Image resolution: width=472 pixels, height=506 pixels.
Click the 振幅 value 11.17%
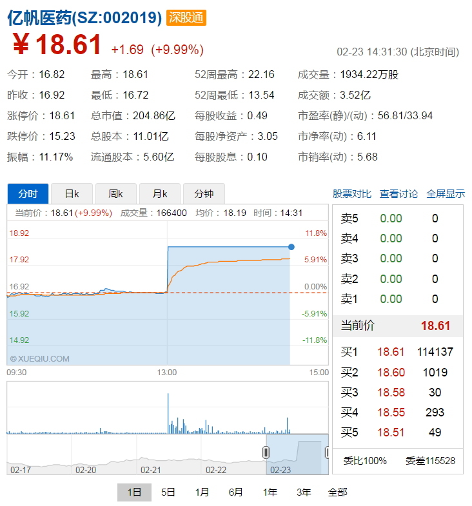(56, 157)
